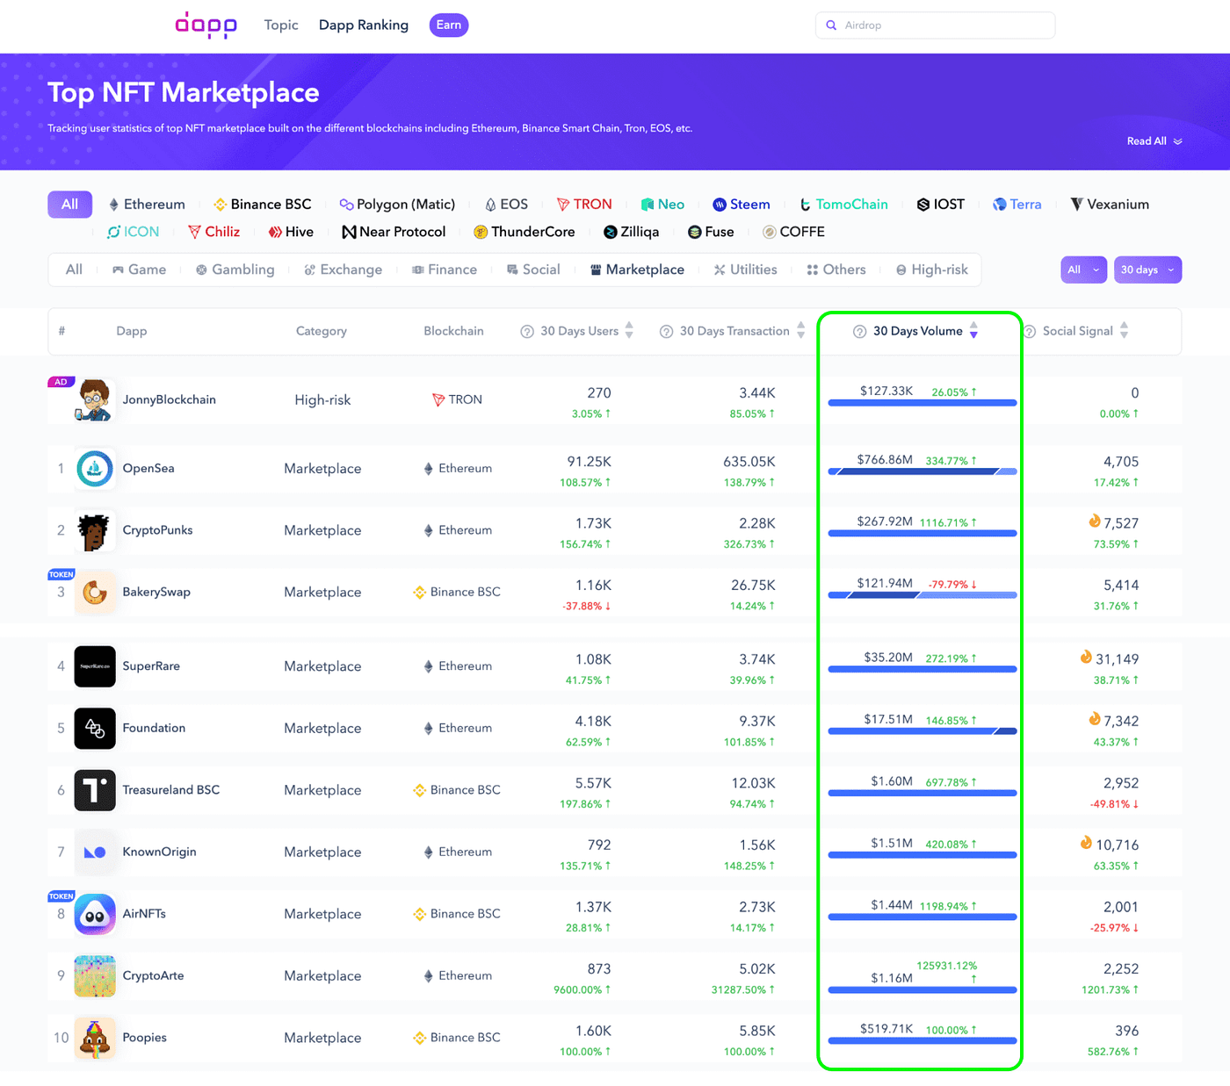This screenshot has width=1230, height=1086.
Task: Filter by Terra blockchain
Action: click(1017, 205)
